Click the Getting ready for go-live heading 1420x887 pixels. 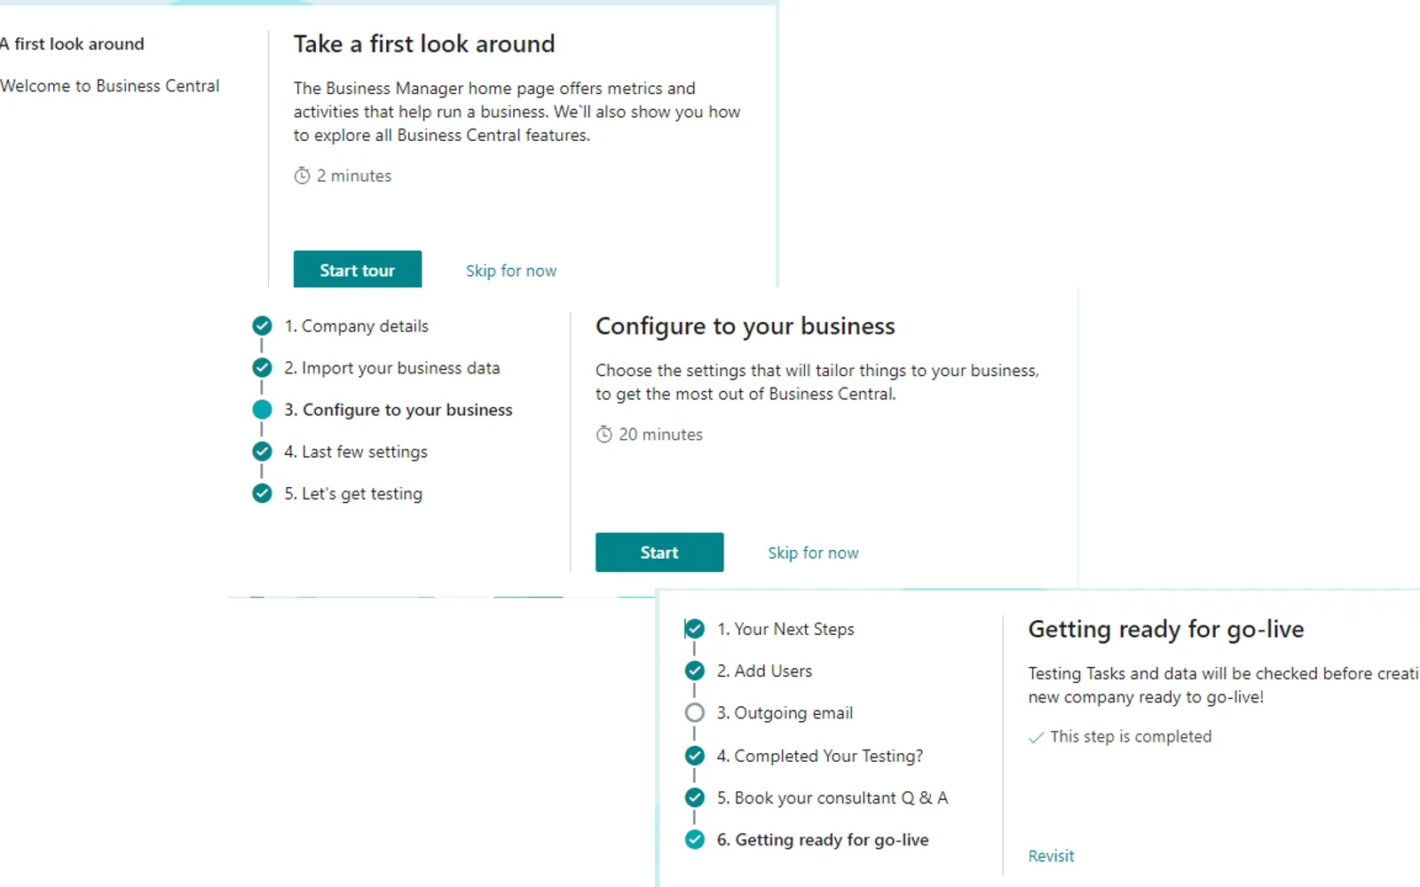(x=1166, y=630)
